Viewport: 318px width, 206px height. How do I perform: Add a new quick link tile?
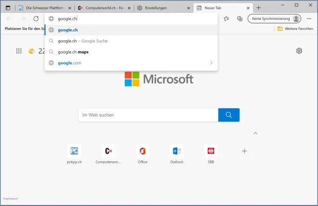244,151
